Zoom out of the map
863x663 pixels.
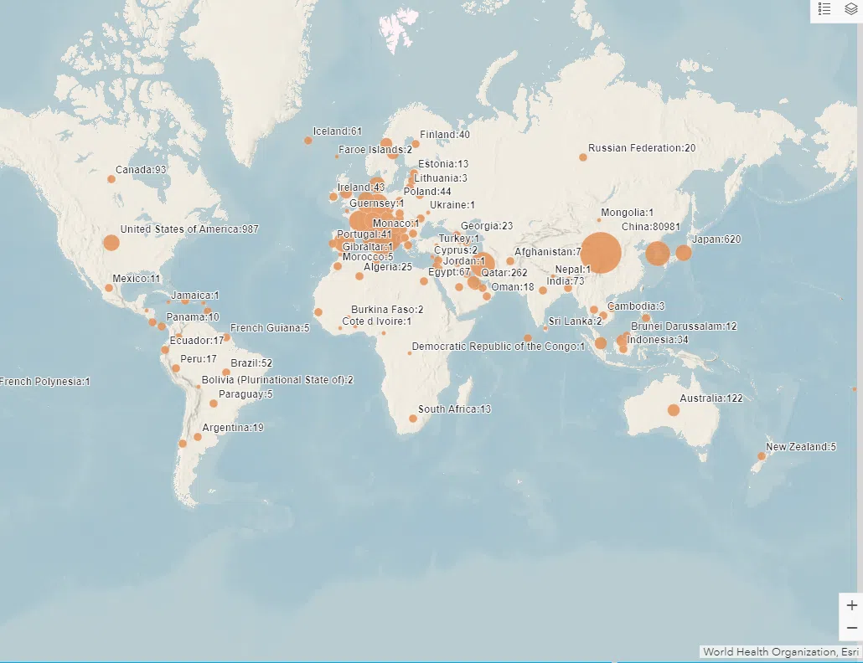tap(851, 628)
